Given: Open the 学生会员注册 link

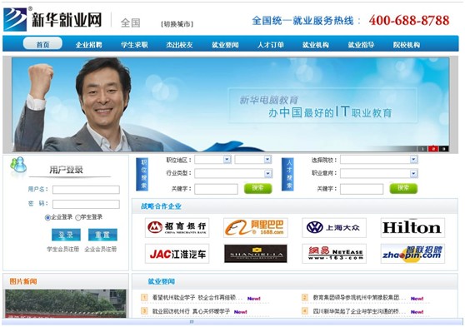Looking at the screenshot, I should click(x=62, y=249).
